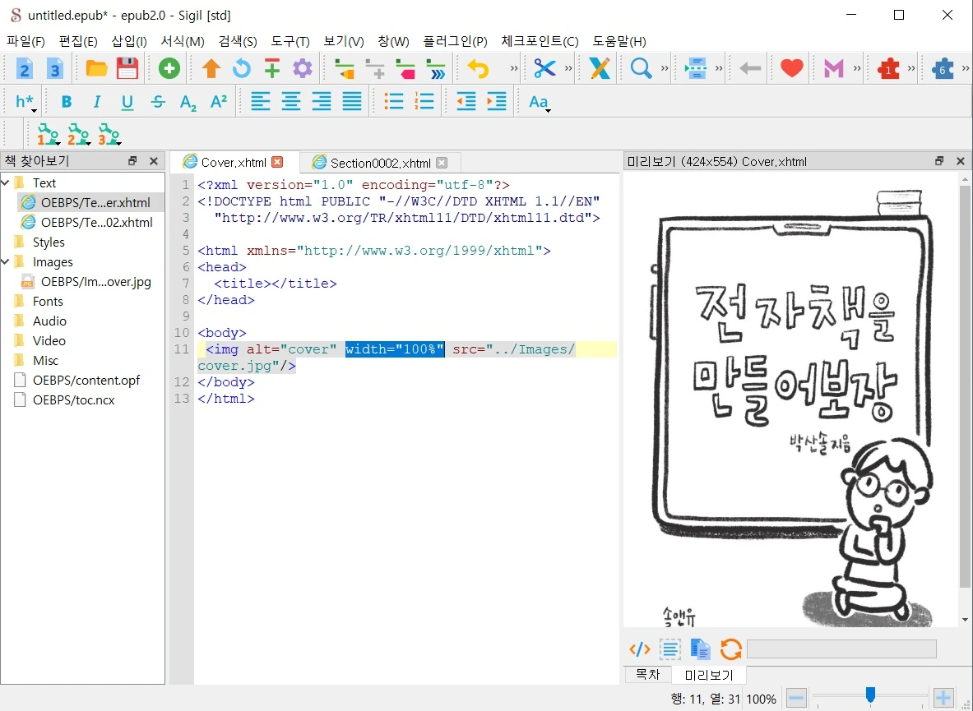Click the purple gear icon
This screenshot has width=973, height=711.
(303, 68)
